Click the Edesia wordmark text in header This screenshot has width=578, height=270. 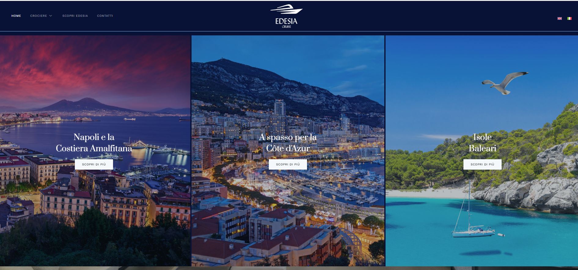pos(286,21)
